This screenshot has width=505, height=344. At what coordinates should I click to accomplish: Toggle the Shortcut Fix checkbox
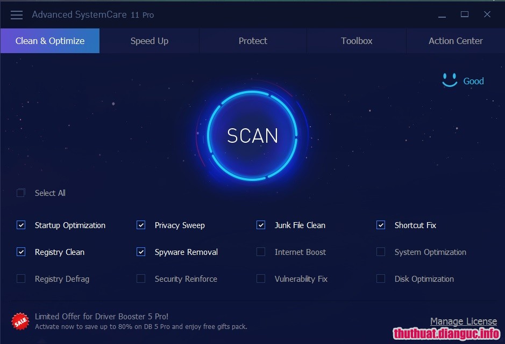(x=381, y=225)
